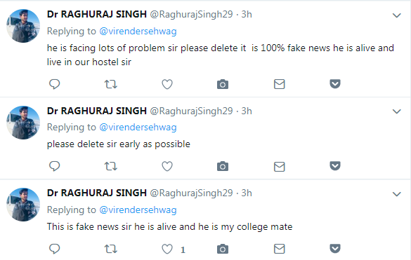Message 'please delete sir' tweet envelope icon

click(280, 166)
